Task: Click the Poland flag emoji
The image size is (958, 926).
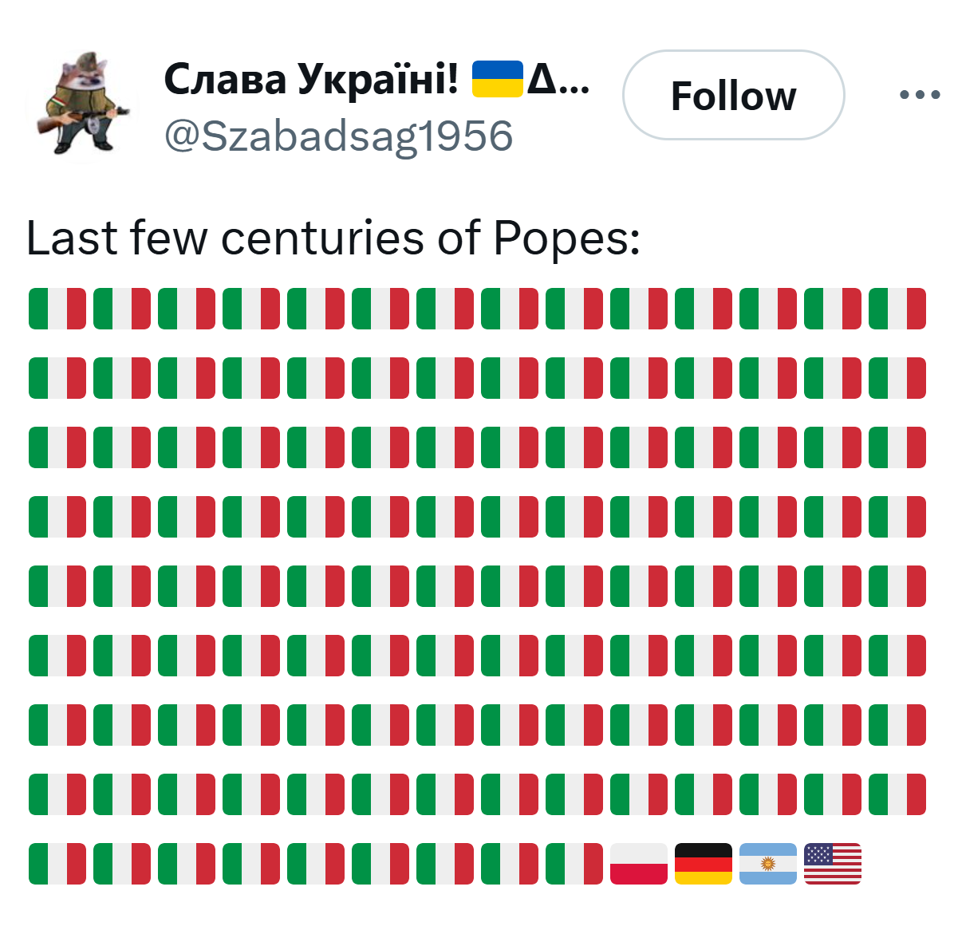Action: point(639,864)
